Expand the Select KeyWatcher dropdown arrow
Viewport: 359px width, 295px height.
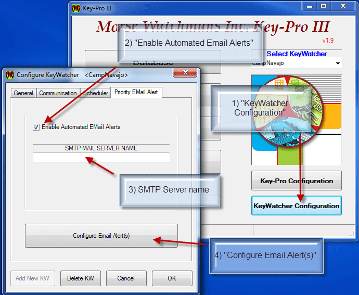tap(338, 63)
